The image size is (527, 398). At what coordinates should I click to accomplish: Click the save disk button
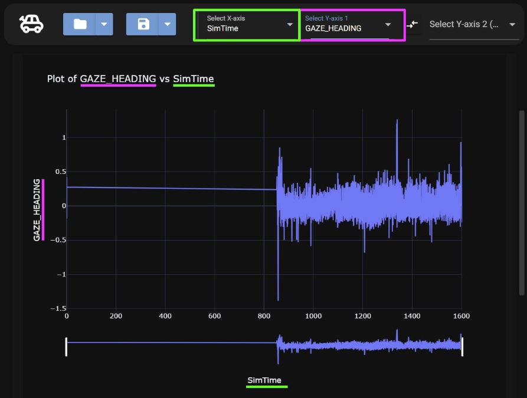coord(142,24)
